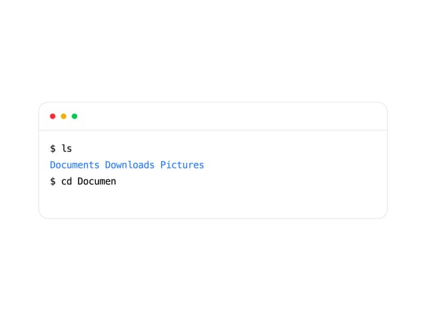The height and width of the screenshot is (320, 426).
Task: Select the blue Documents directory name
Action: tap(75, 165)
